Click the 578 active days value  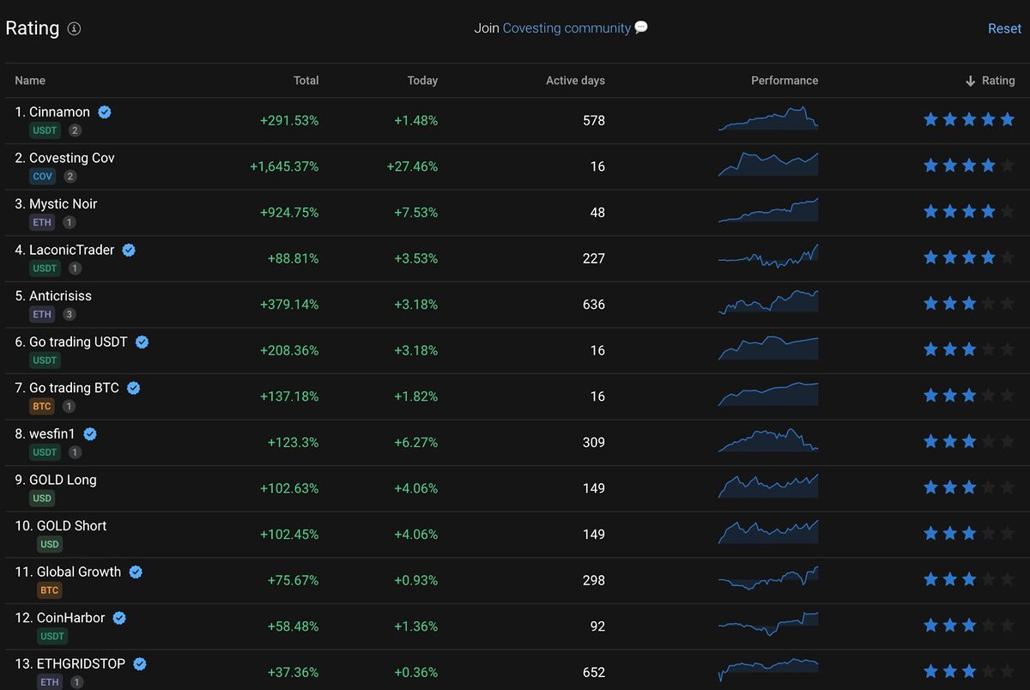(x=594, y=121)
